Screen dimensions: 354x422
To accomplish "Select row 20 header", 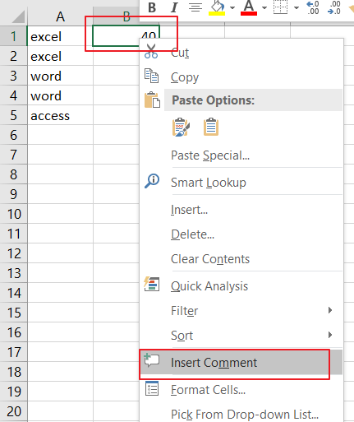I will coord(13,411).
